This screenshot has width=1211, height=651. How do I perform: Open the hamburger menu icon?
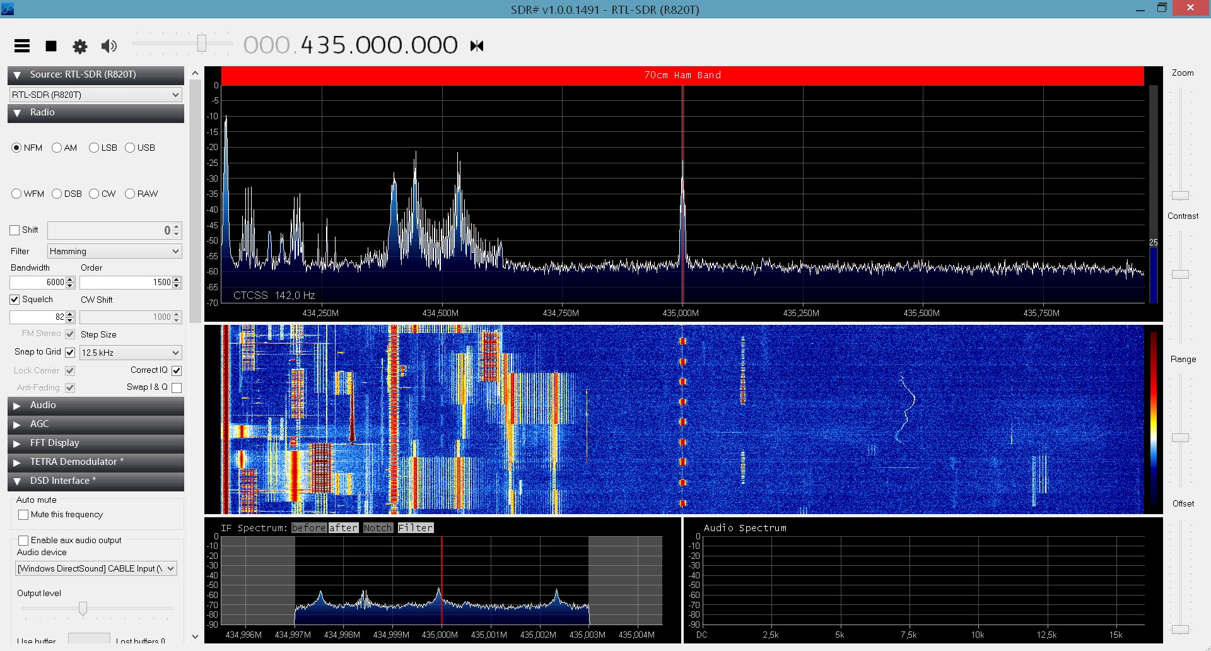[22, 45]
